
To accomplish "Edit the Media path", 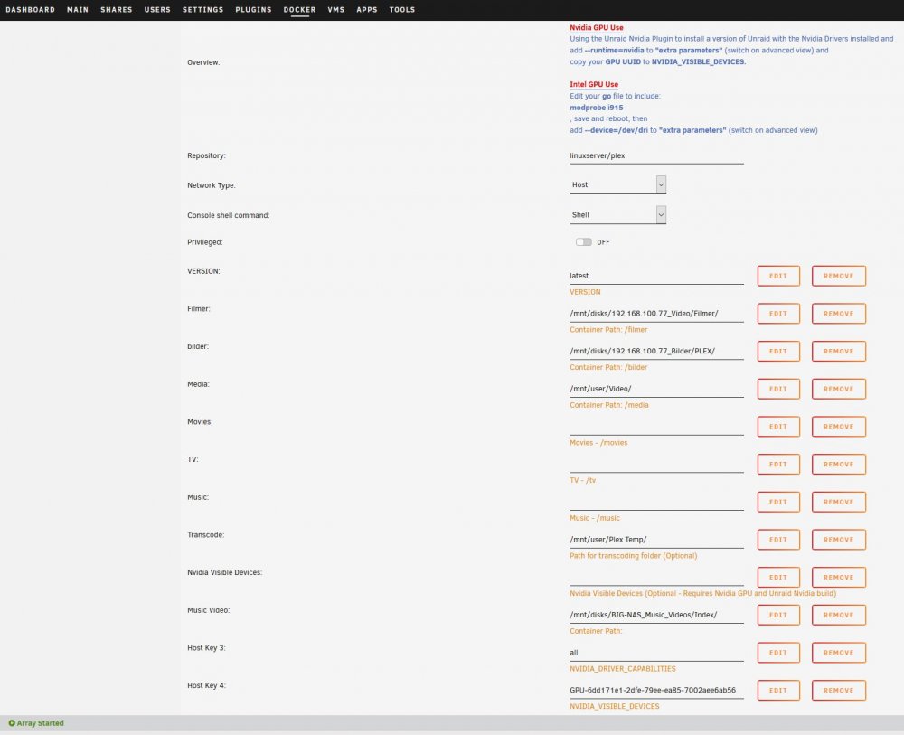I will [x=778, y=389].
